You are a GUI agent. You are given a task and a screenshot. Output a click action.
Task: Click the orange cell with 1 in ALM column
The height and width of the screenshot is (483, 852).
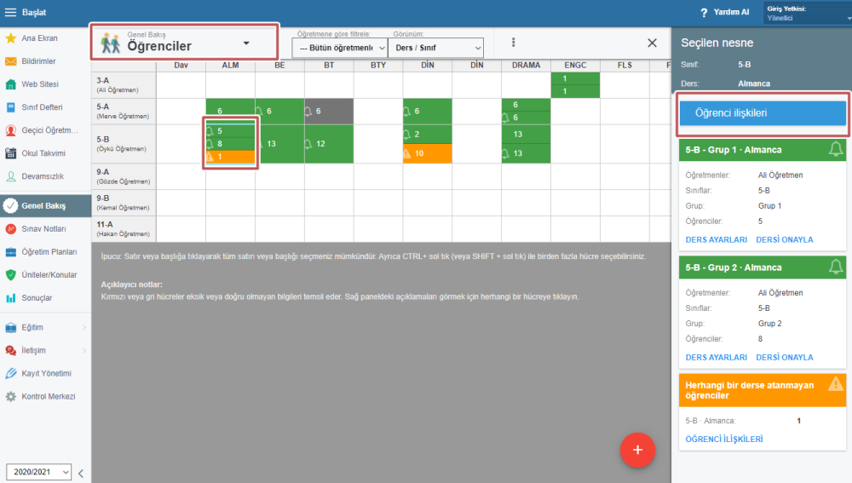[230, 157]
